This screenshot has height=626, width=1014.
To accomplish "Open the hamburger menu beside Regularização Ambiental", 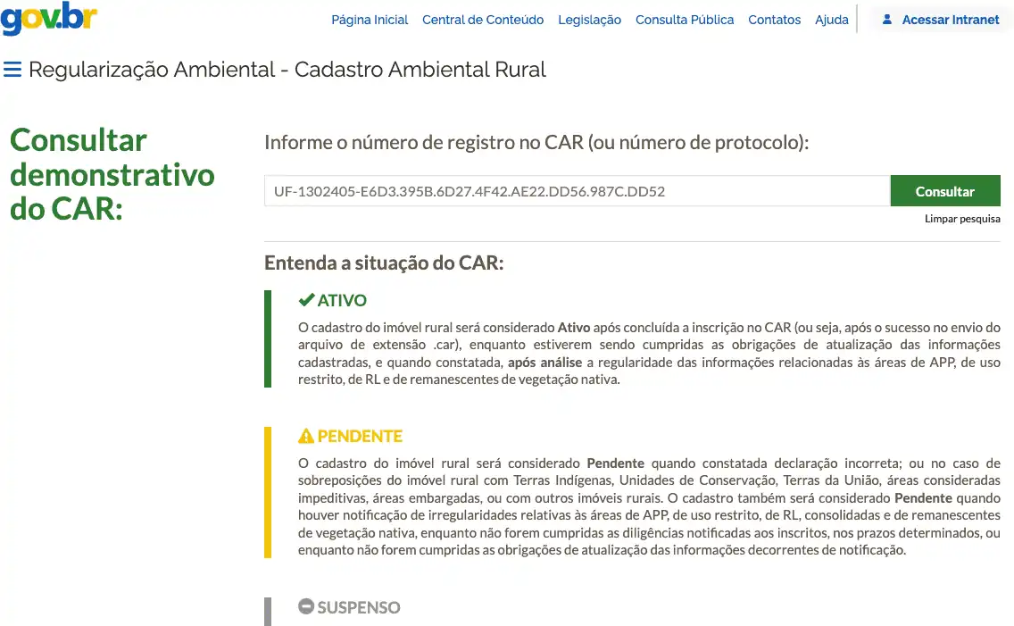I will click(12, 70).
